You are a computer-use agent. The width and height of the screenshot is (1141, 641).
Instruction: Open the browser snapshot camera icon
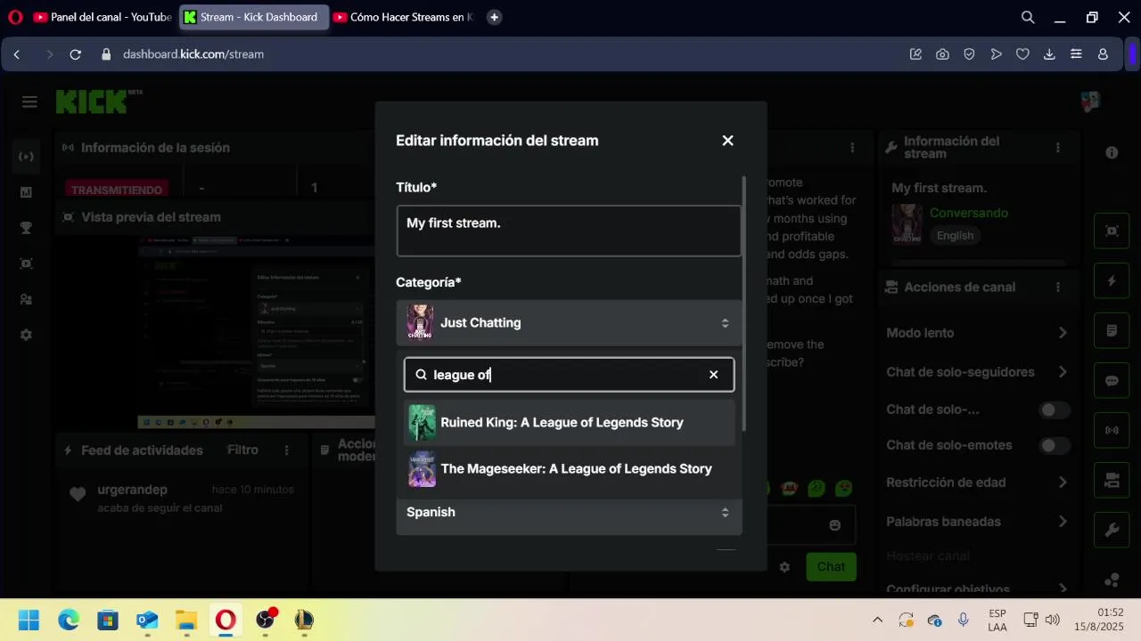[x=942, y=54]
